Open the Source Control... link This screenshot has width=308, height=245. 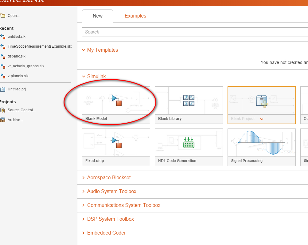point(21,110)
